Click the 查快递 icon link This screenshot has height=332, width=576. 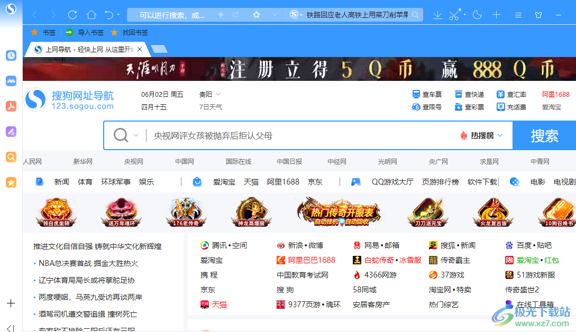[x=469, y=95]
